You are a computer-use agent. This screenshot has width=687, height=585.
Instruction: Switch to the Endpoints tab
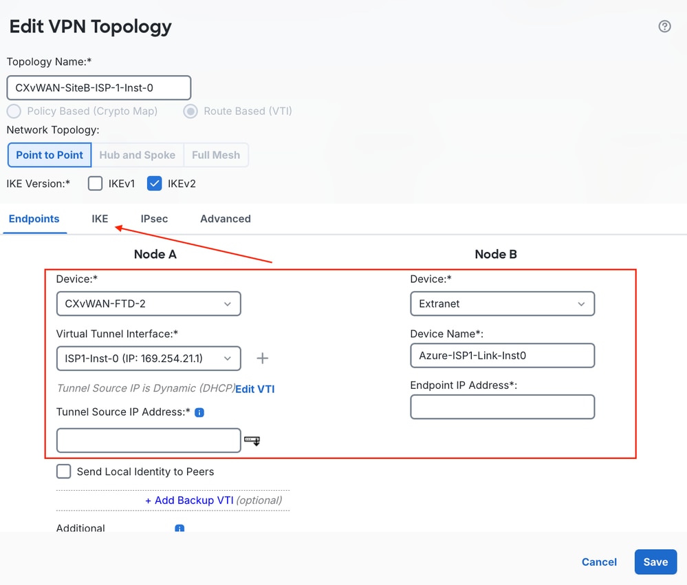34,218
